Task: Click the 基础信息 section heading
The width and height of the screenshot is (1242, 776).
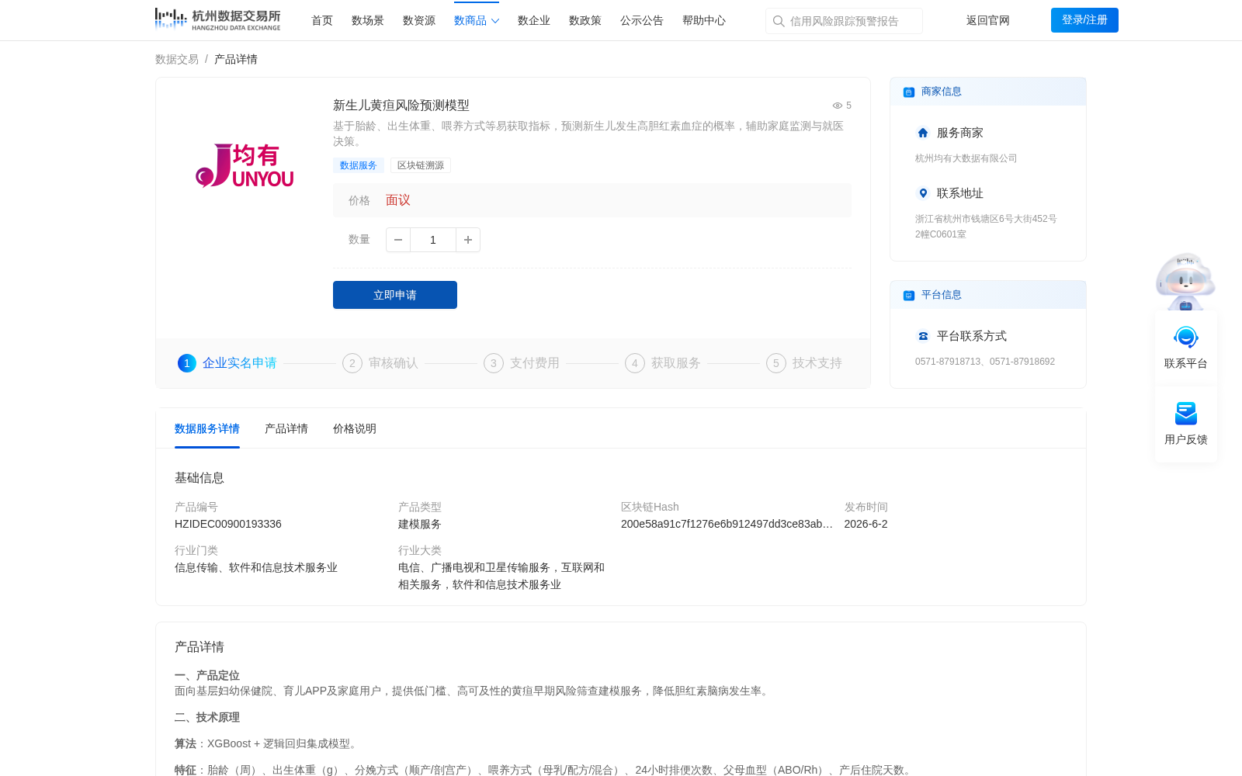Action: pos(199,478)
